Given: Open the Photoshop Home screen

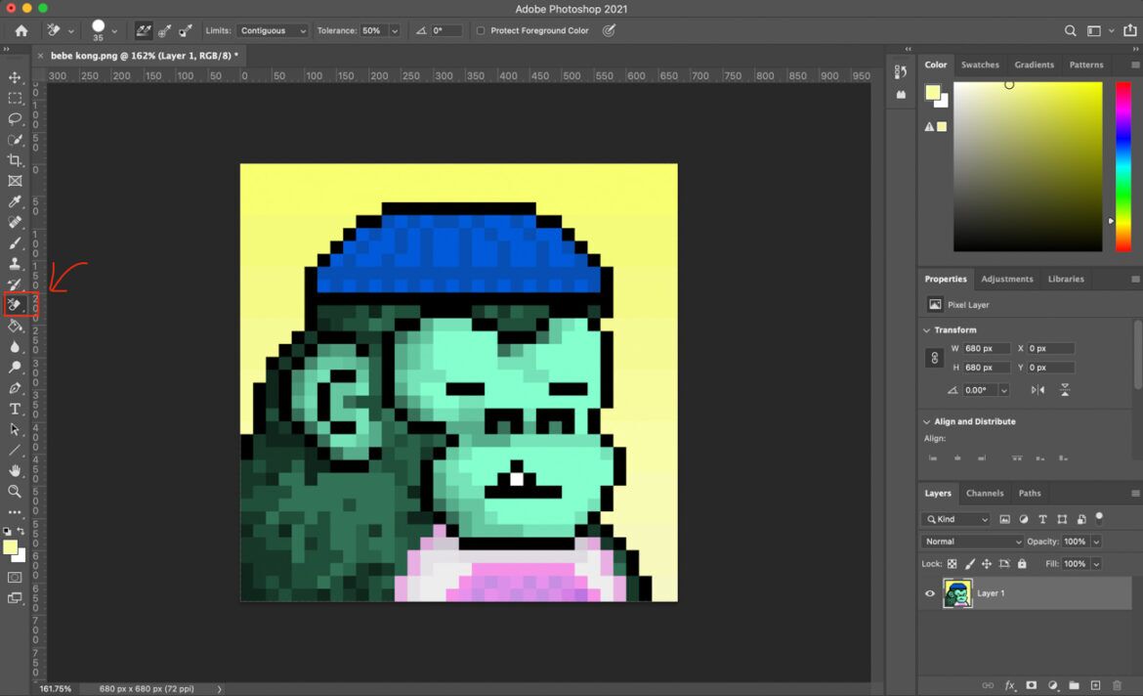Looking at the screenshot, I should 20,30.
